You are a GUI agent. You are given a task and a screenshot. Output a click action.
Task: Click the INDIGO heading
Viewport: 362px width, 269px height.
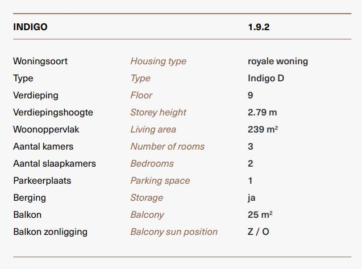pyautogui.click(x=30, y=27)
